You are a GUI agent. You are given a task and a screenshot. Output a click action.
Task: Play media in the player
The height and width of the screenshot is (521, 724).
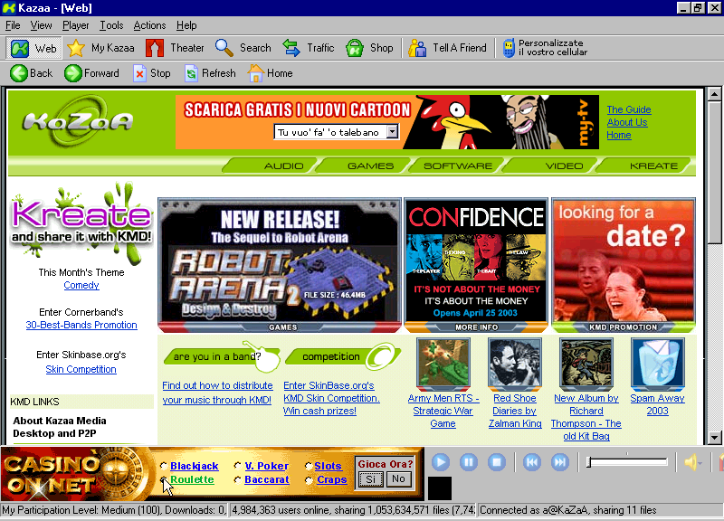click(x=441, y=462)
